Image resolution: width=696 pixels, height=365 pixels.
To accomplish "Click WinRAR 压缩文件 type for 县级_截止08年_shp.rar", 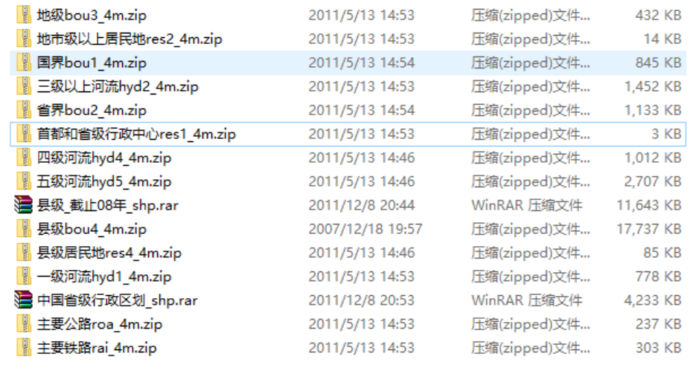I will tap(527, 205).
